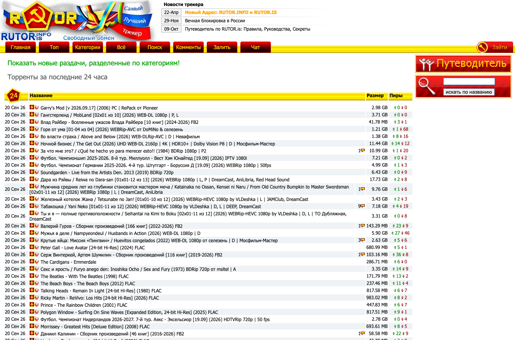Click the magnet icon for Garry's Mod torrent

[37, 108]
